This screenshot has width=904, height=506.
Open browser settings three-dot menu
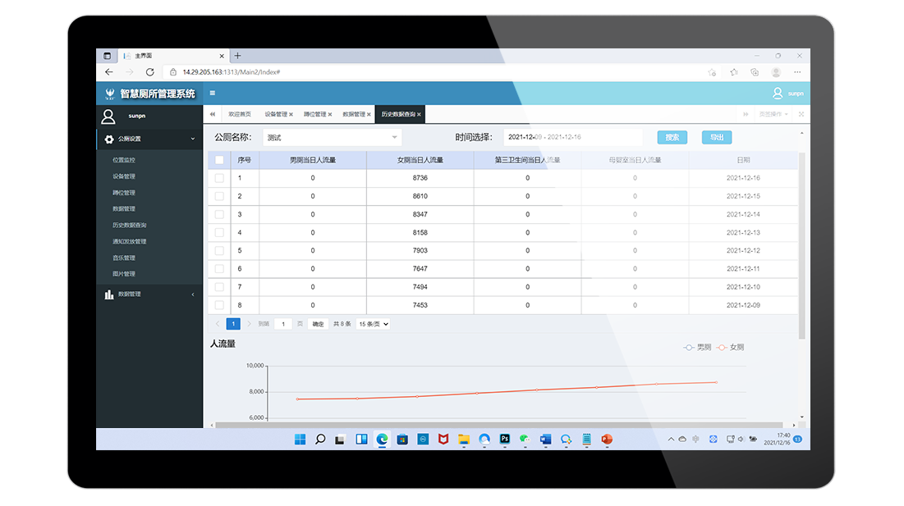click(797, 72)
